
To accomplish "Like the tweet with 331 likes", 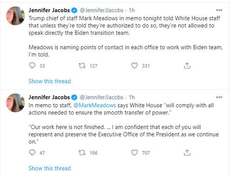I will (134, 66).
